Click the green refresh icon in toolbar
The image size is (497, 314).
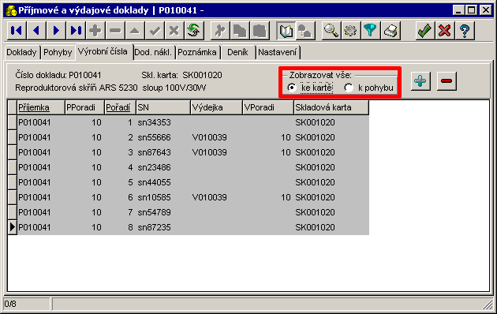pyautogui.click(x=194, y=31)
